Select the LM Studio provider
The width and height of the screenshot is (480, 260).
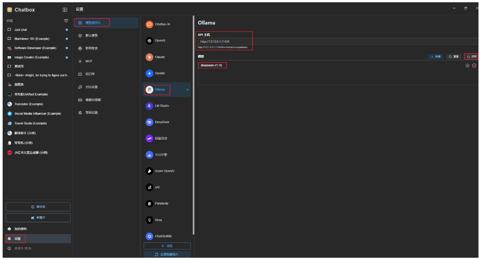(x=167, y=106)
